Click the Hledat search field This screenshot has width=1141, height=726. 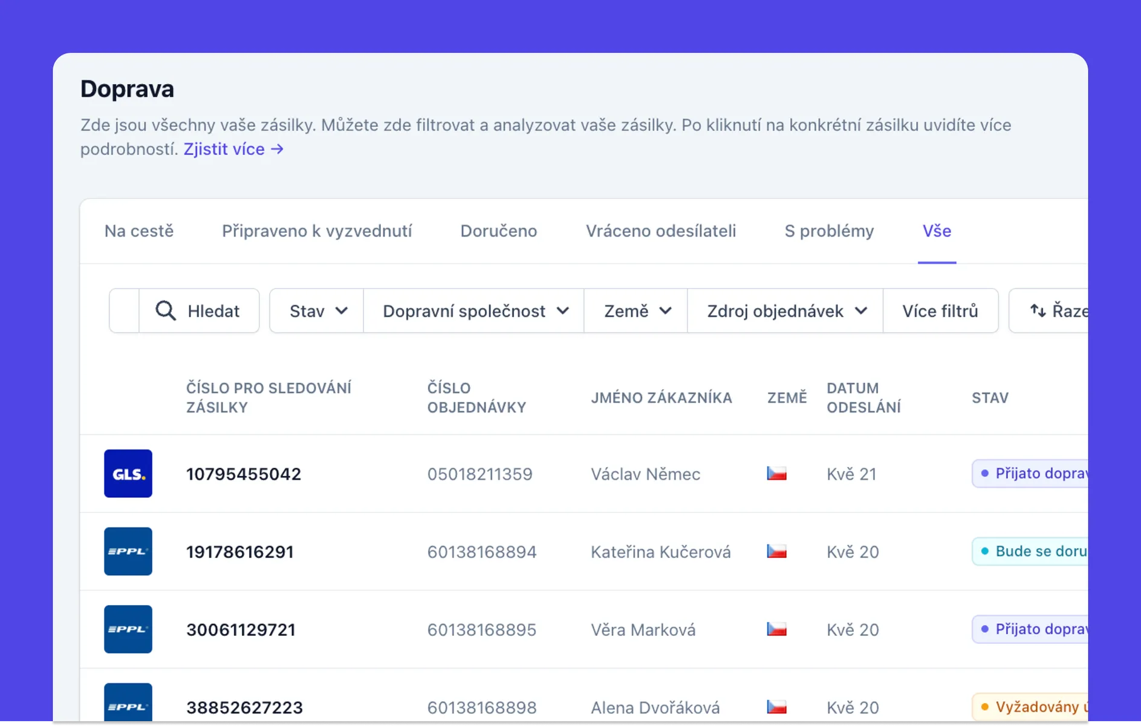pyautogui.click(x=213, y=311)
